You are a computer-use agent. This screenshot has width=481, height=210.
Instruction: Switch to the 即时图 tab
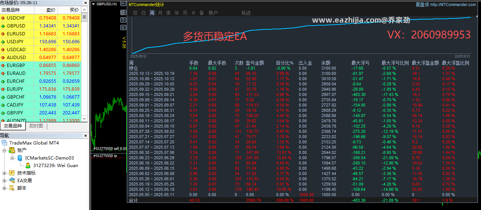click(36, 126)
